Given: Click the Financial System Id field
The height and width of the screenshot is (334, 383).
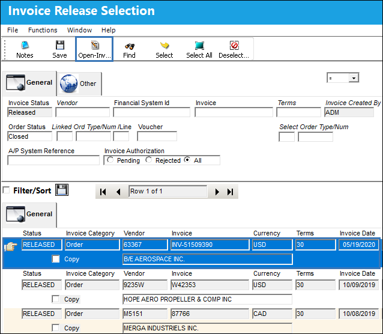Looking at the screenshot, I should point(152,112).
